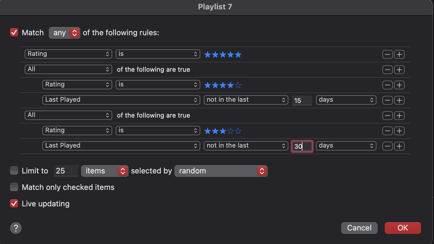
Task: Open 'not in the last' dropdown in 15 days row
Action: coord(246,100)
